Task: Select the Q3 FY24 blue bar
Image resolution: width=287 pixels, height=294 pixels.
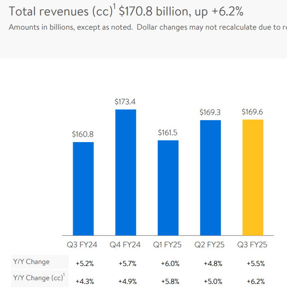Action: point(83,189)
